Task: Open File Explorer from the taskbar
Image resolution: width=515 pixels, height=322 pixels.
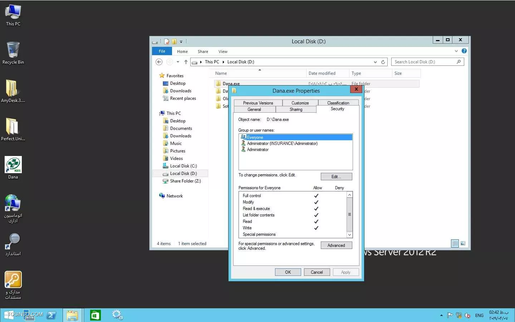Action: [x=72, y=315]
